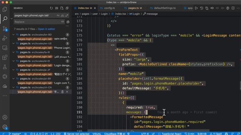Click Open in editor link
This screenshot has height=135, width=241.
46,29
